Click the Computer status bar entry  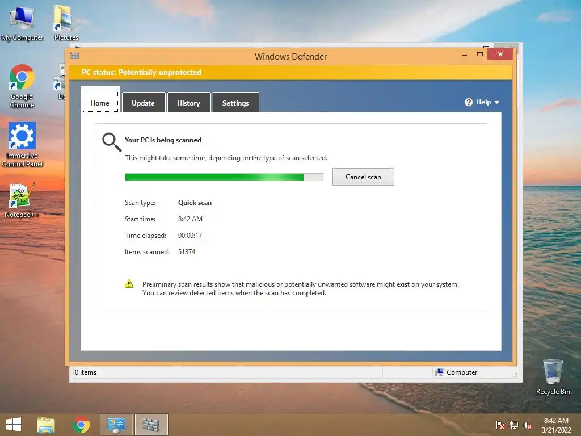click(457, 372)
